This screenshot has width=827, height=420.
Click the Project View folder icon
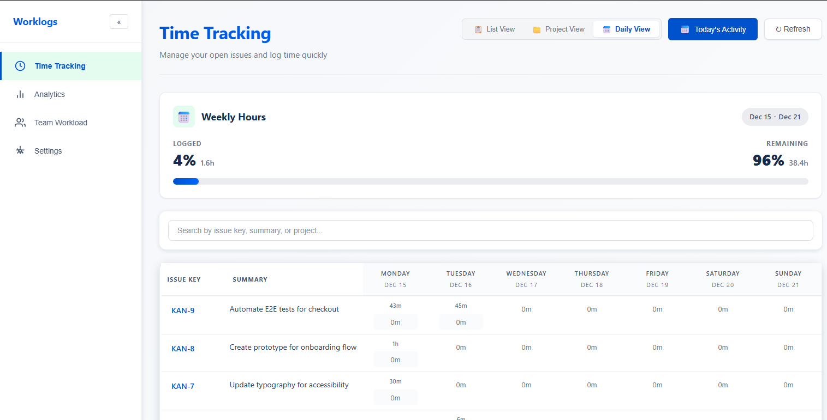538,29
